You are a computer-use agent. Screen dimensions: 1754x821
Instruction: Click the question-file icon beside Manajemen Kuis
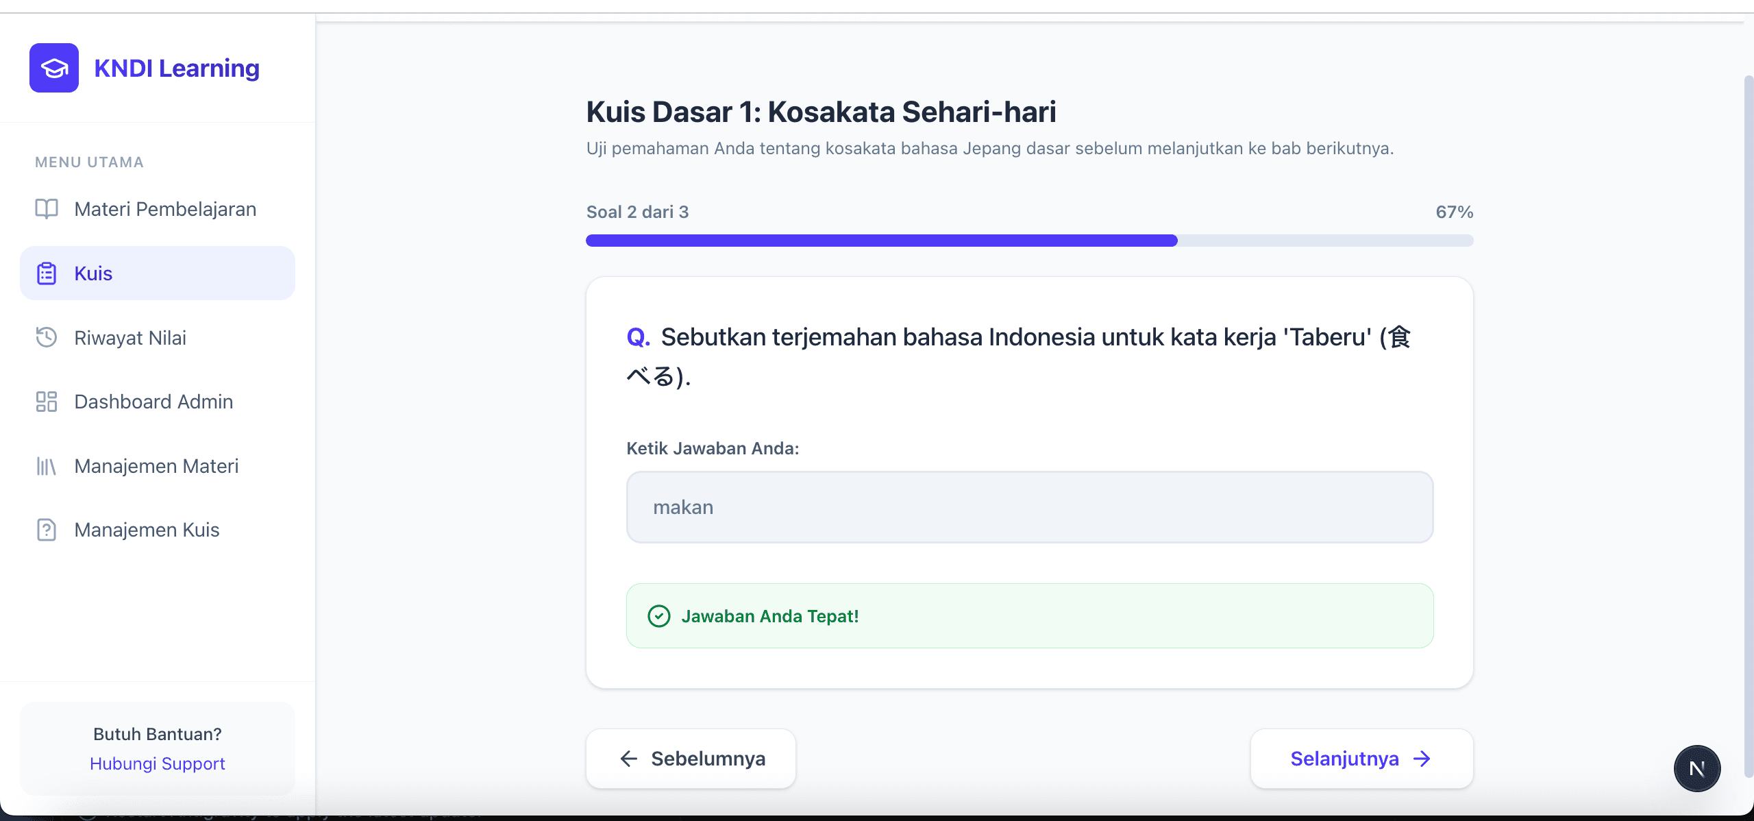tap(47, 530)
